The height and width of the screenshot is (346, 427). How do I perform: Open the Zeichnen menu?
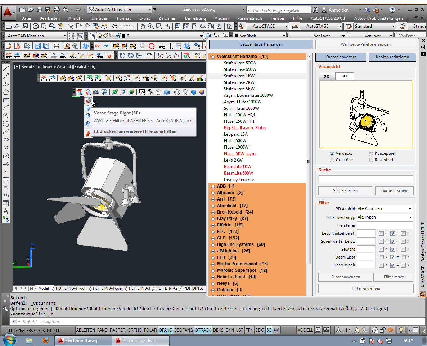tap(167, 18)
